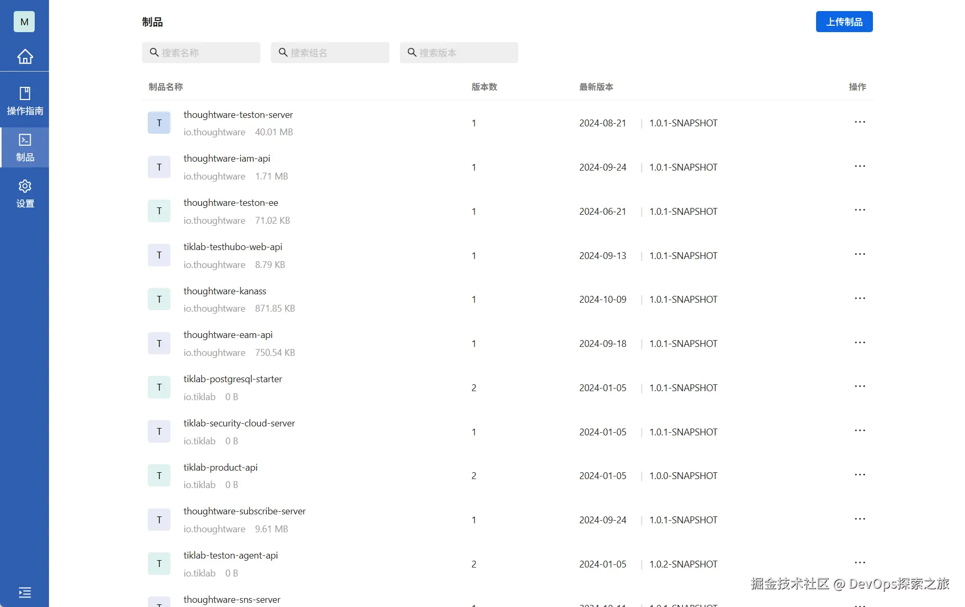The width and height of the screenshot is (965, 607).
Task: Open more options for tiklab-teston-agent-api
Action: (860, 563)
